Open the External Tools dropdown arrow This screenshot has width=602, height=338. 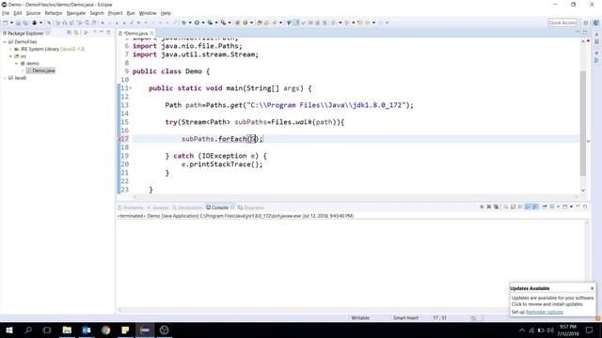230,23
